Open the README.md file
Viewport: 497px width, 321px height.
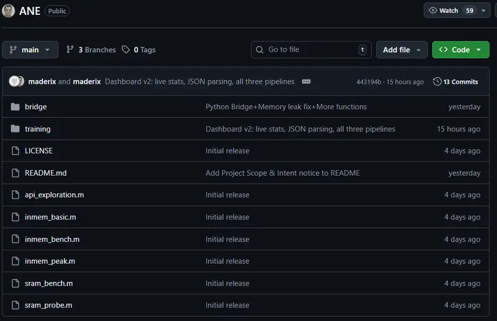coord(45,173)
